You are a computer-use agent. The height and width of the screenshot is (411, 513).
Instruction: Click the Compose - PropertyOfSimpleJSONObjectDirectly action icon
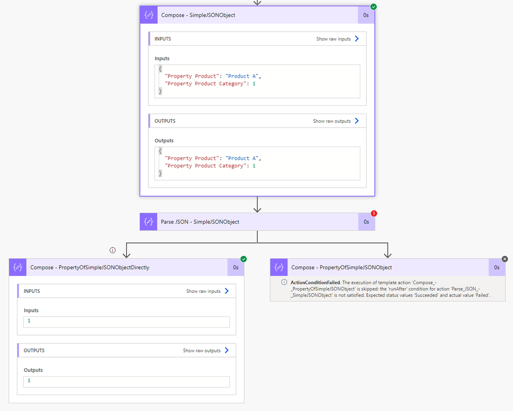18,267
